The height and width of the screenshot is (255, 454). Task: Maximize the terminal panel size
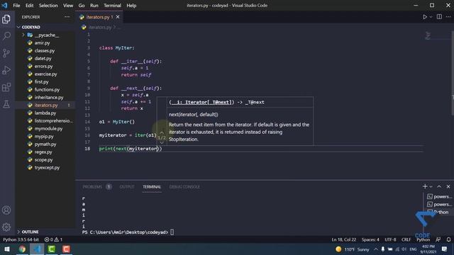(x=439, y=186)
